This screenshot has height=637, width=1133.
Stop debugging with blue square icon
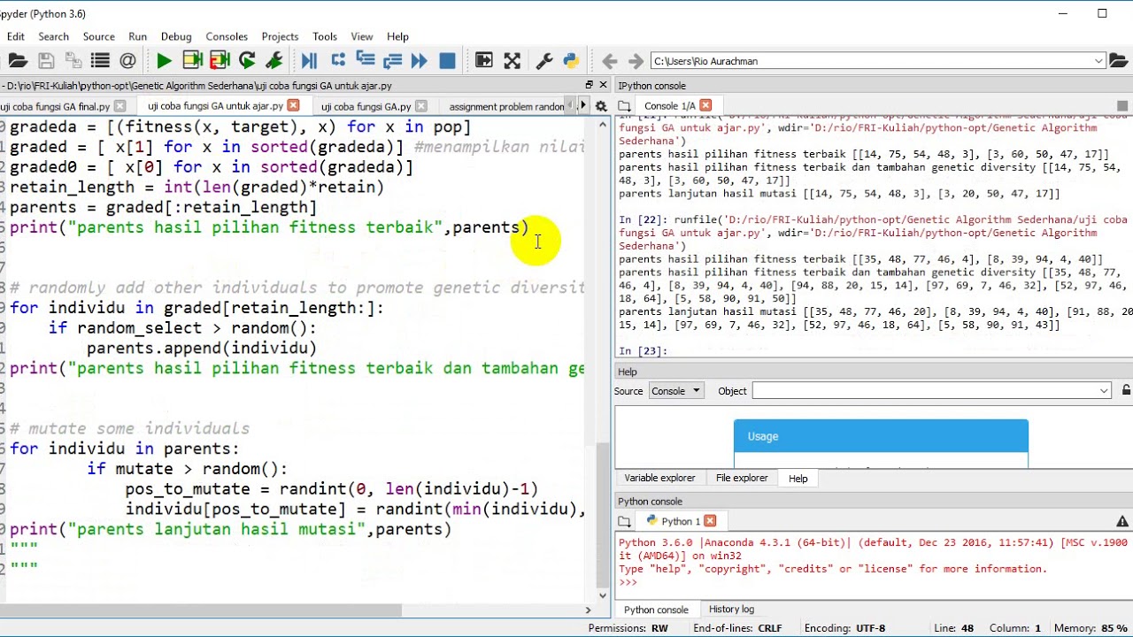click(x=447, y=61)
